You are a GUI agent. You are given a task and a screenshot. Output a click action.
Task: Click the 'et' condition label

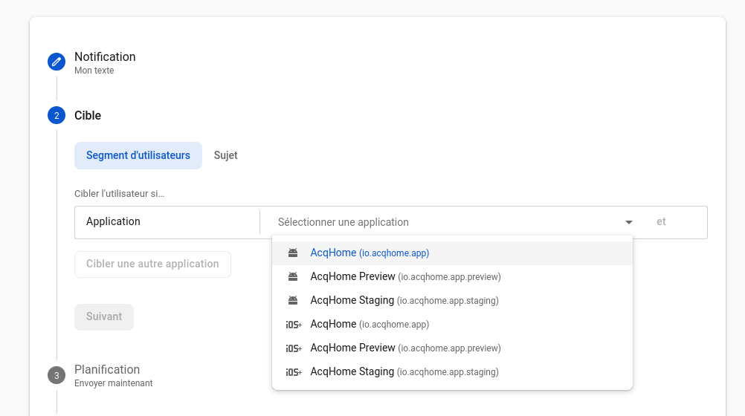[x=661, y=222]
